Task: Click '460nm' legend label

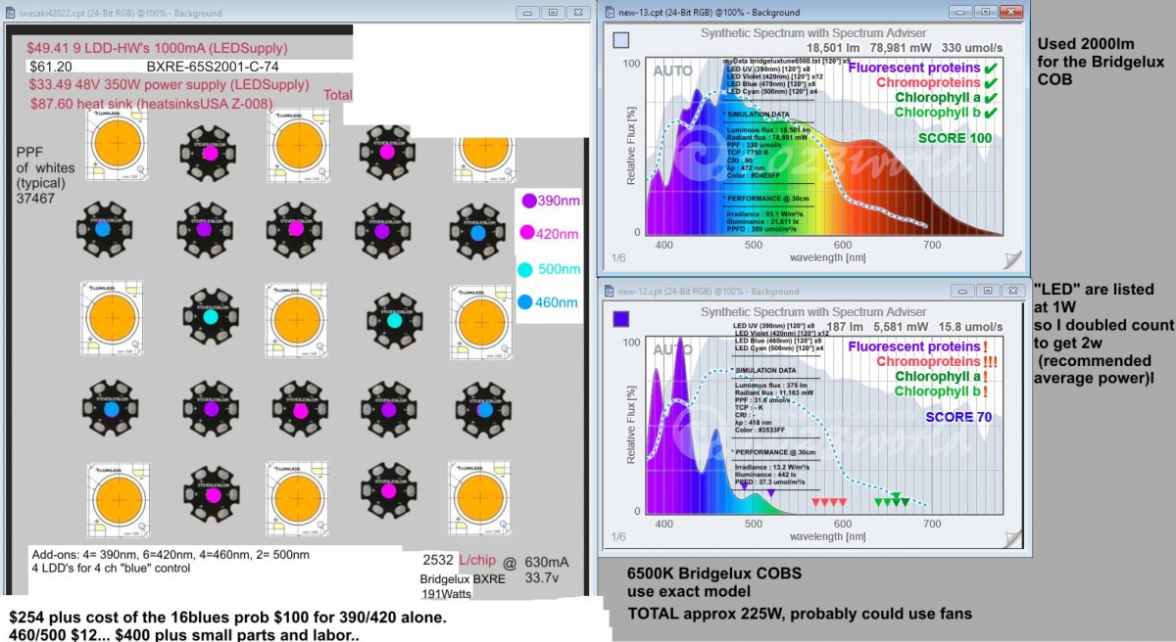Action: [x=557, y=302]
